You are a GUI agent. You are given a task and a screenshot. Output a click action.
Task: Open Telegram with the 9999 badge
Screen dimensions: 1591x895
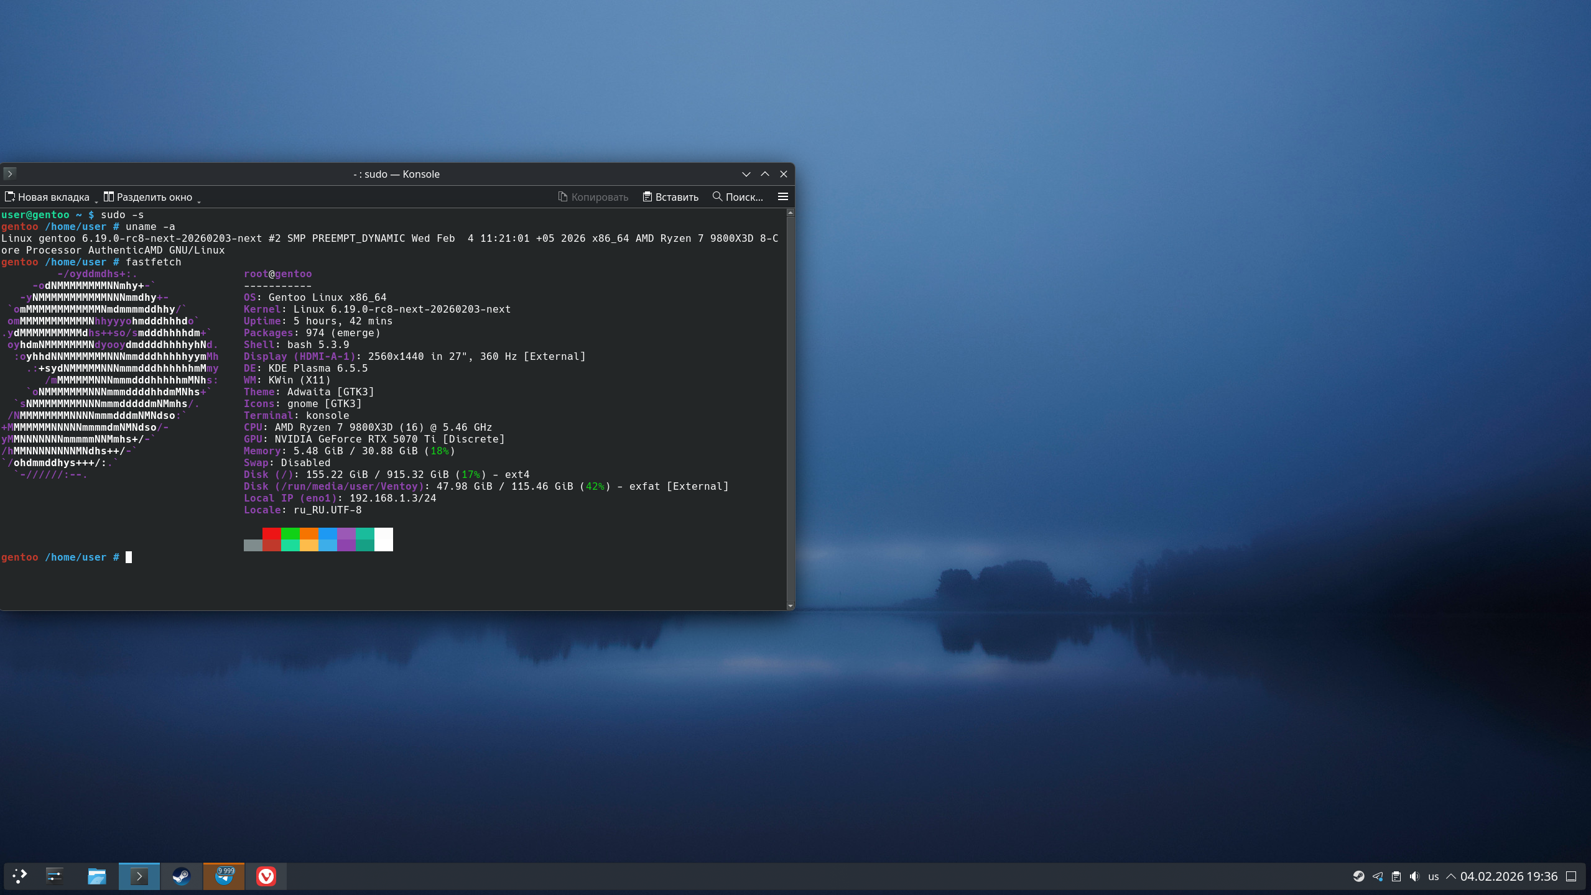[x=224, y=876]
